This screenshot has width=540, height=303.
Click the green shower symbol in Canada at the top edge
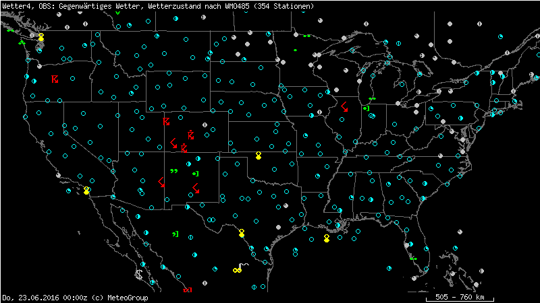click(117, 13)
